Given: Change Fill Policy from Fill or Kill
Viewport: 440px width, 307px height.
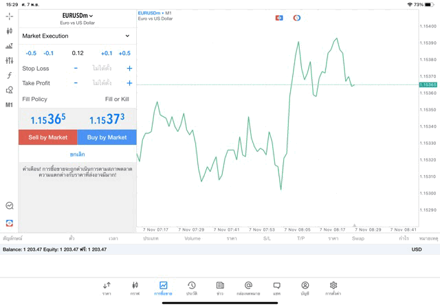Looking at the screenshot, I should click(116, 100).
